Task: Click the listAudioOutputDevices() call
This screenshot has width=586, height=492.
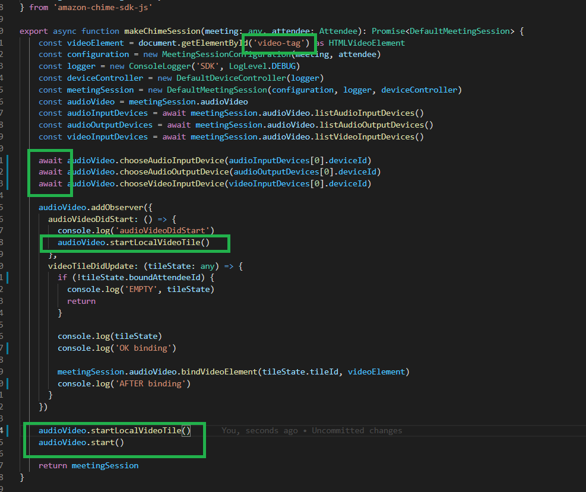Action: click(x=376, y=125)
